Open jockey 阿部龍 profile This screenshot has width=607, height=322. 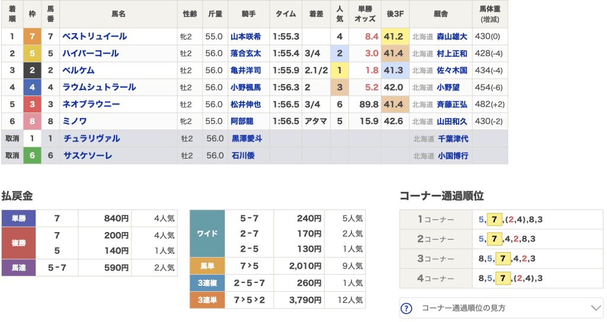242,121
